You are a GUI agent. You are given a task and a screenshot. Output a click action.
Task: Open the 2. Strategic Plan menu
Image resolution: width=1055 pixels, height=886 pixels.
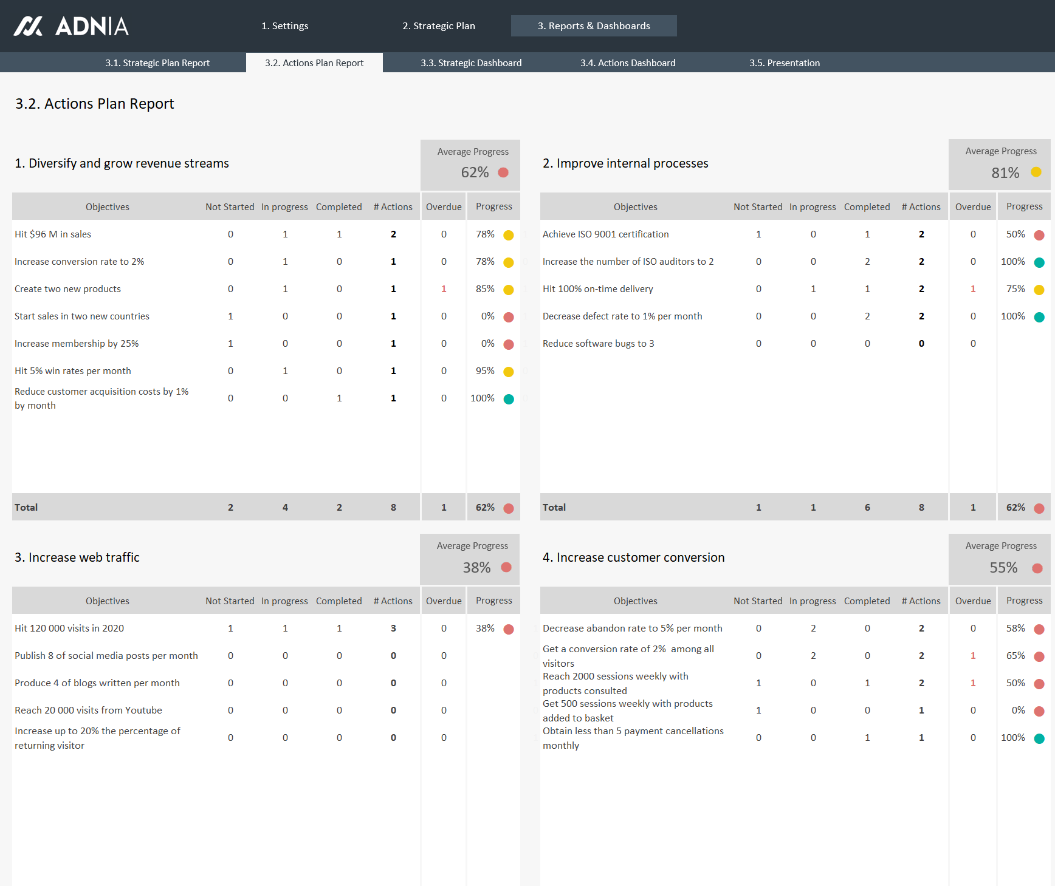click(438, 26)
